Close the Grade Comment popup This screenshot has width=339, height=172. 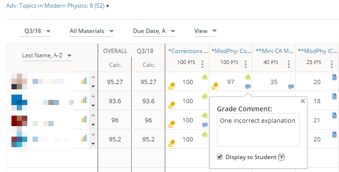tap(303, 101)
